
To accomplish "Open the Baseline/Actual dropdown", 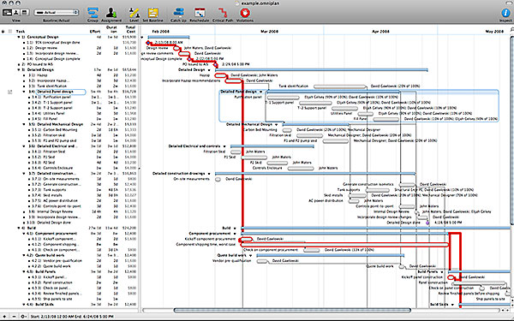I will pos(57,13).
